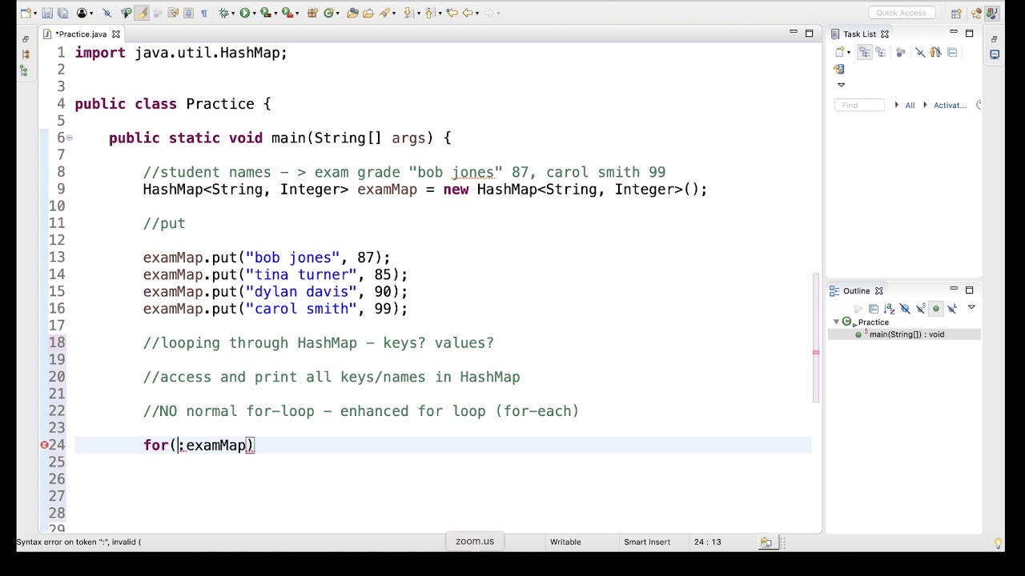Click the Coverage run icon
1025x576 pixels.
click(x=265, y=13)
